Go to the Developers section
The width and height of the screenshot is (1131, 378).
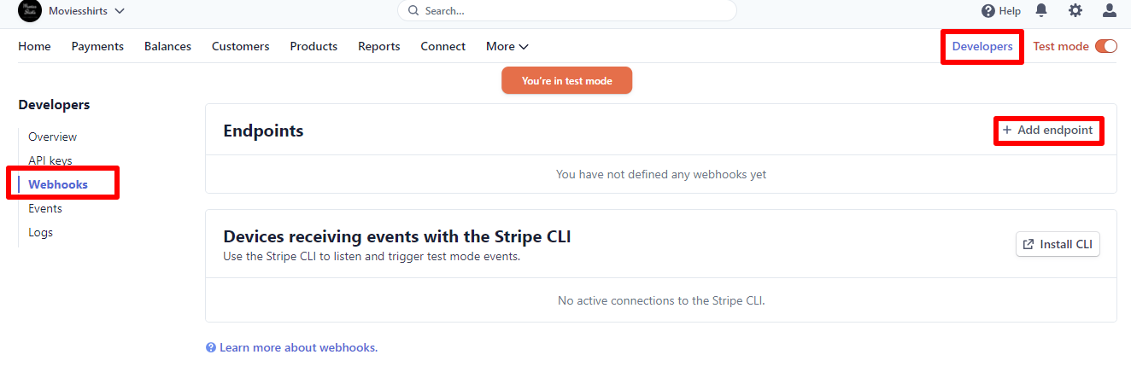coord(982,46)
